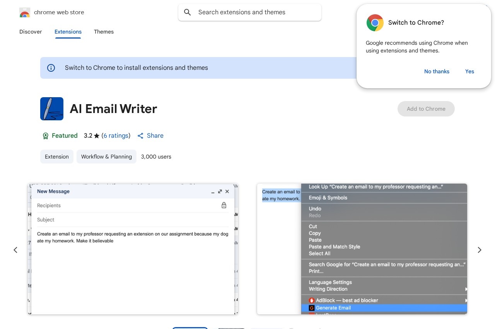Select the Extensions tab
The height and width of the screenshot is (329, 495).
68,32
